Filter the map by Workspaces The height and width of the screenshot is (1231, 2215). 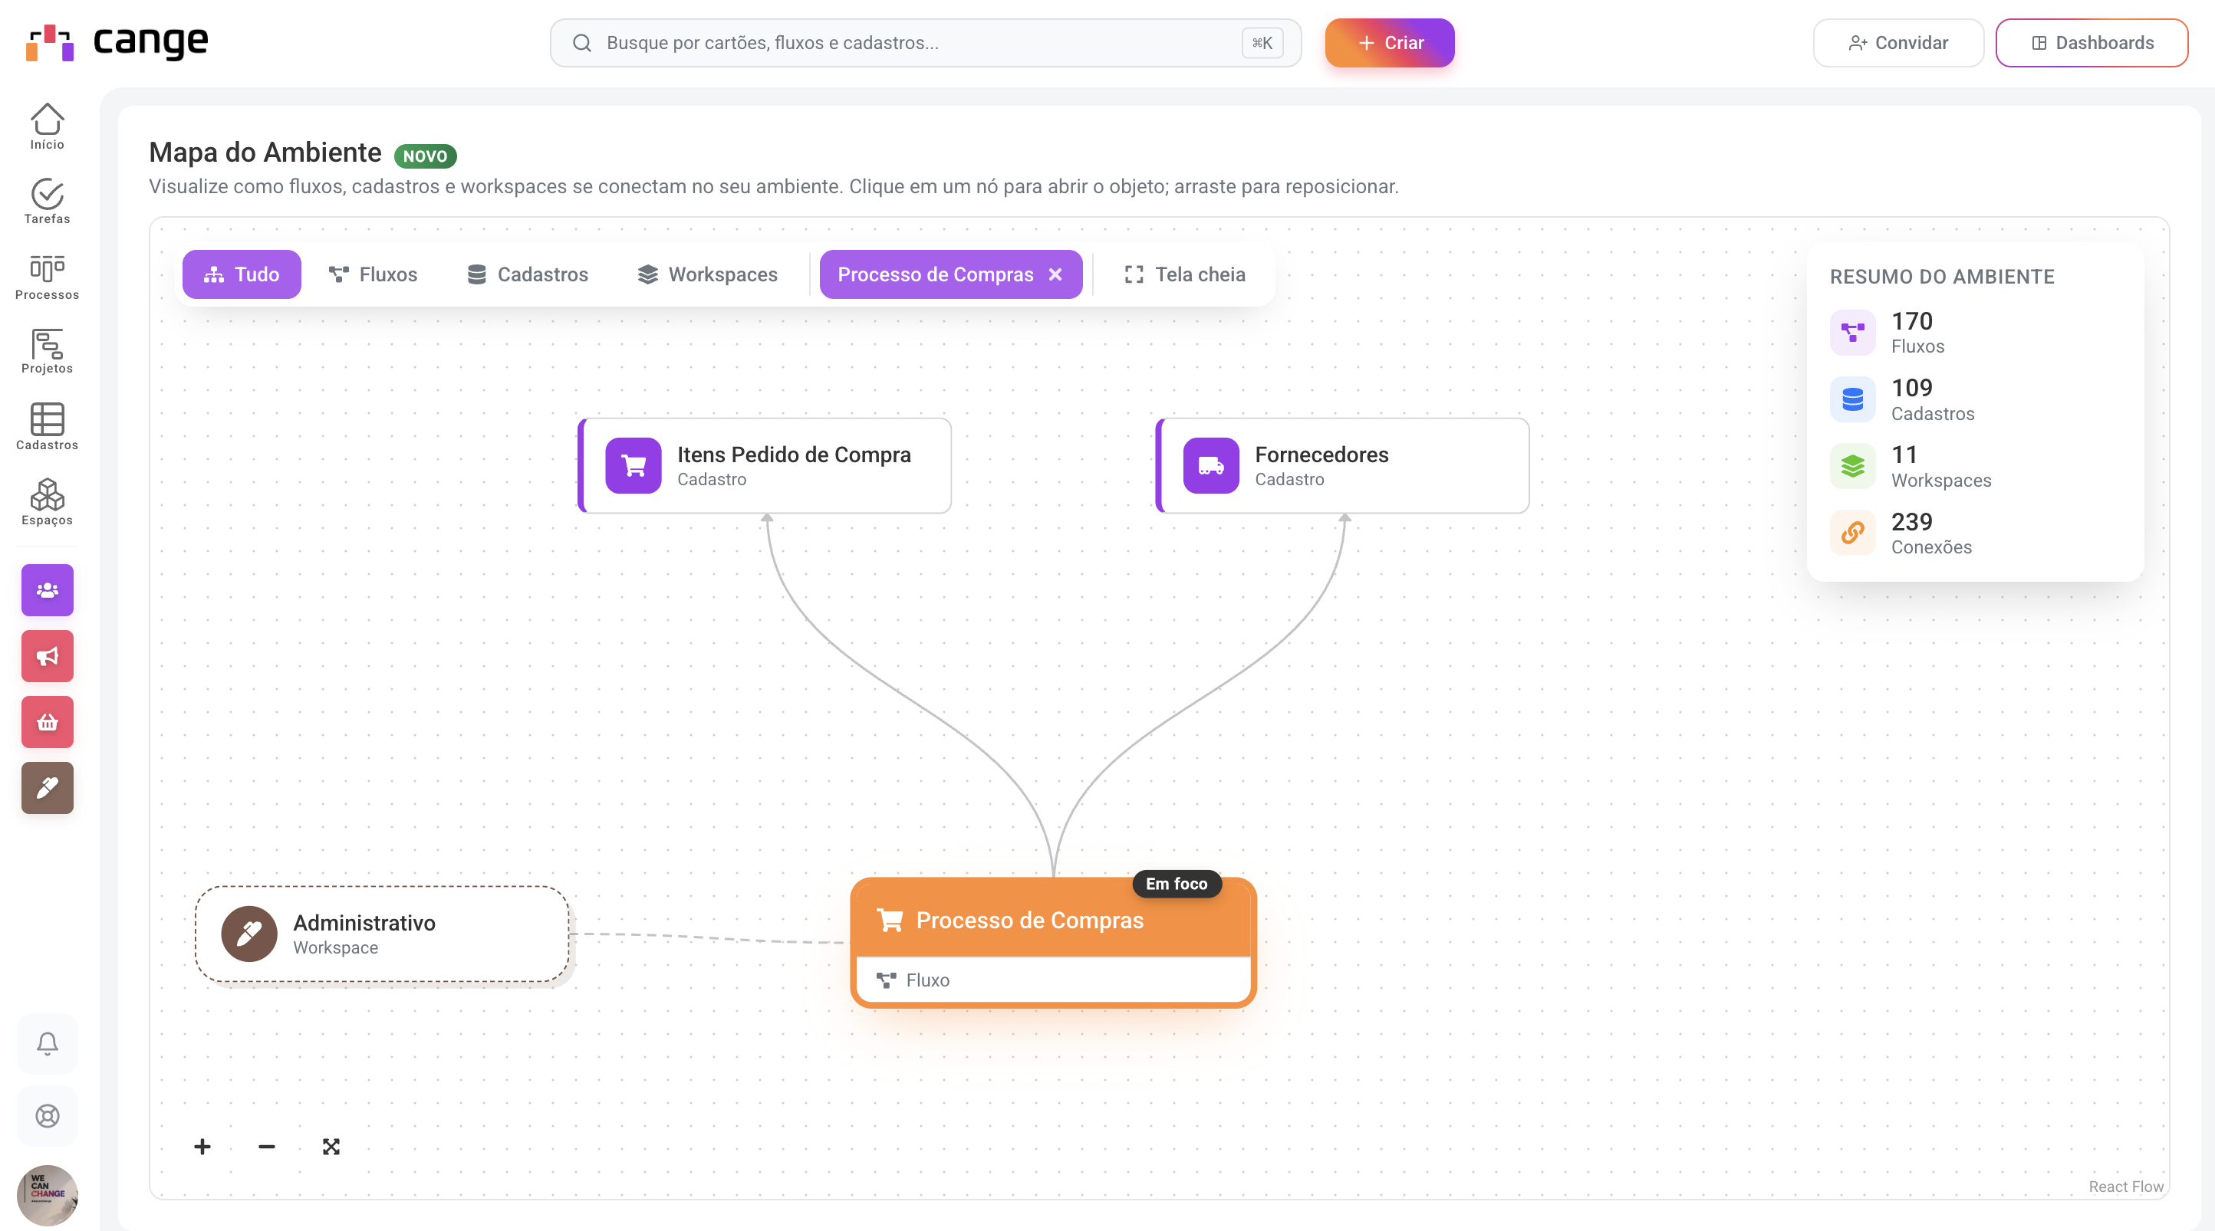tap(708, 274)
